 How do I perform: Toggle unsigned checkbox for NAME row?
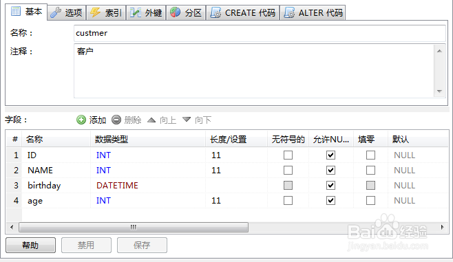(x=288, y=171)
